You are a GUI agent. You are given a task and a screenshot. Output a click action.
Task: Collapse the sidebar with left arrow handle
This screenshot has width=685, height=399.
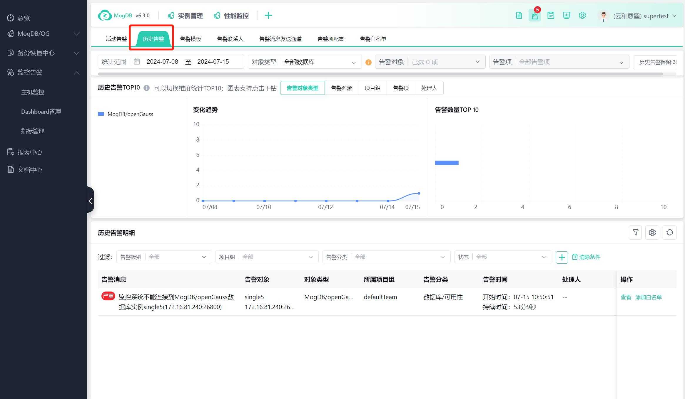tap(91, 201)
